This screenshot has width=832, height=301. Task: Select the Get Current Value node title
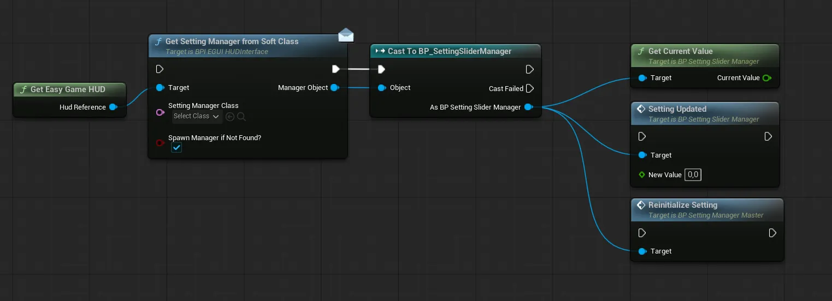681,51
